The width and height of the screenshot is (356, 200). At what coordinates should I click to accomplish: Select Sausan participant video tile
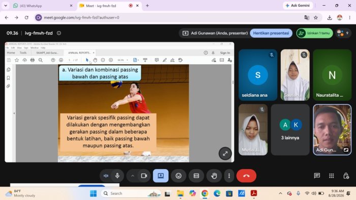[x=295, y=75]
